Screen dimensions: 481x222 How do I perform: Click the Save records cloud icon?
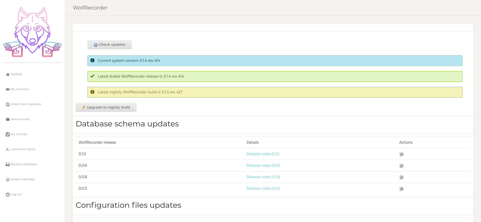point(8,119)
